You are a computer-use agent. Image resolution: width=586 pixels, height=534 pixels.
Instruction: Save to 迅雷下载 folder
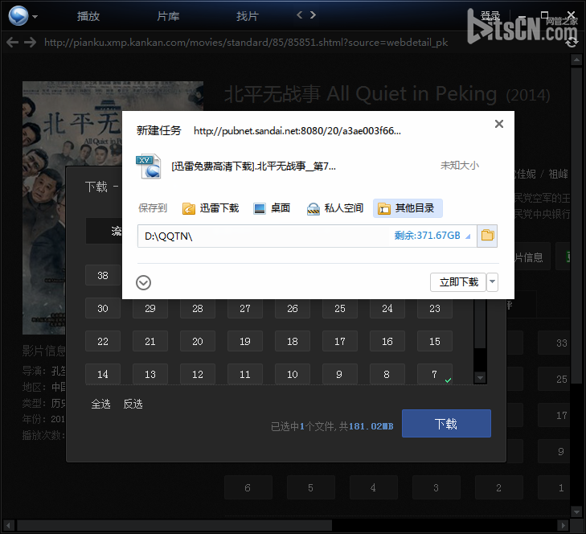point(211,208)
